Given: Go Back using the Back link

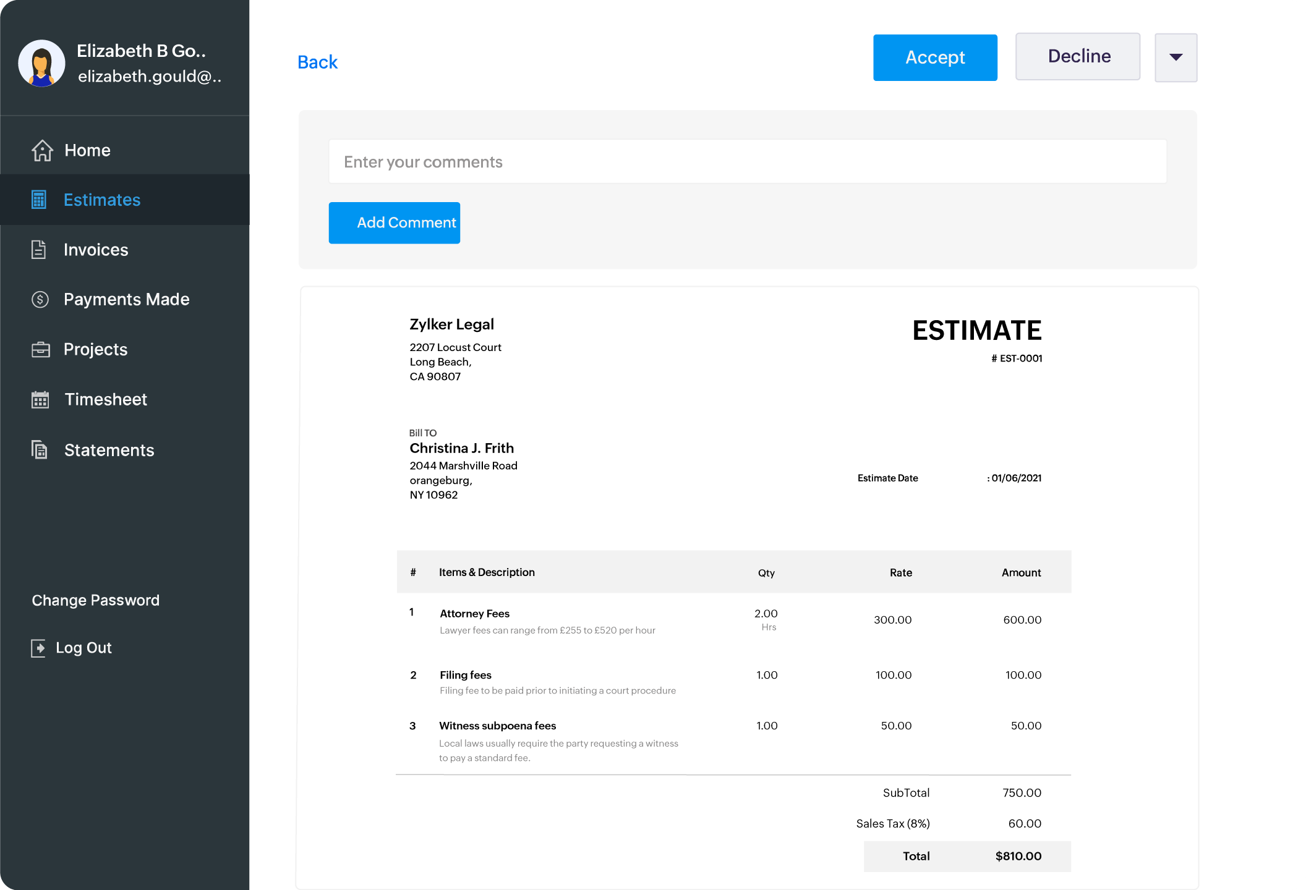Looking at the screenshot, I should [x=317, y=62].
